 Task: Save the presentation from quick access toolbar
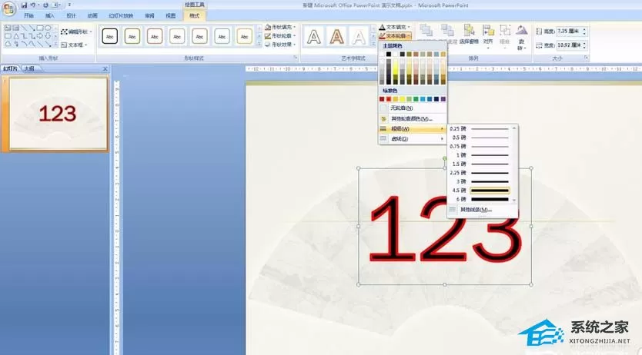tap(24, 5)
